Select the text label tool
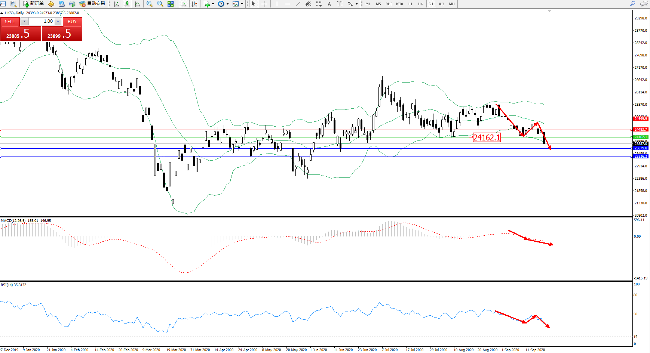The image size is (650, 353). pos(329,4)
